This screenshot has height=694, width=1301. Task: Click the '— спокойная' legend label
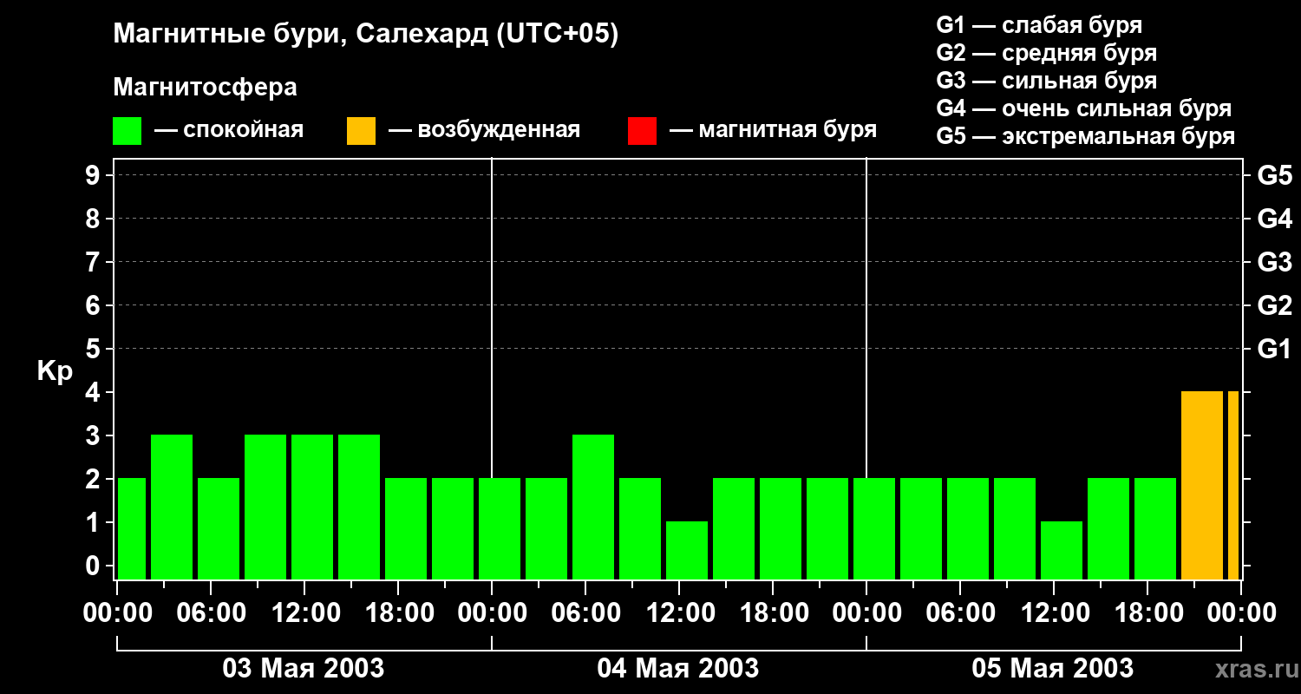(229, 130)
